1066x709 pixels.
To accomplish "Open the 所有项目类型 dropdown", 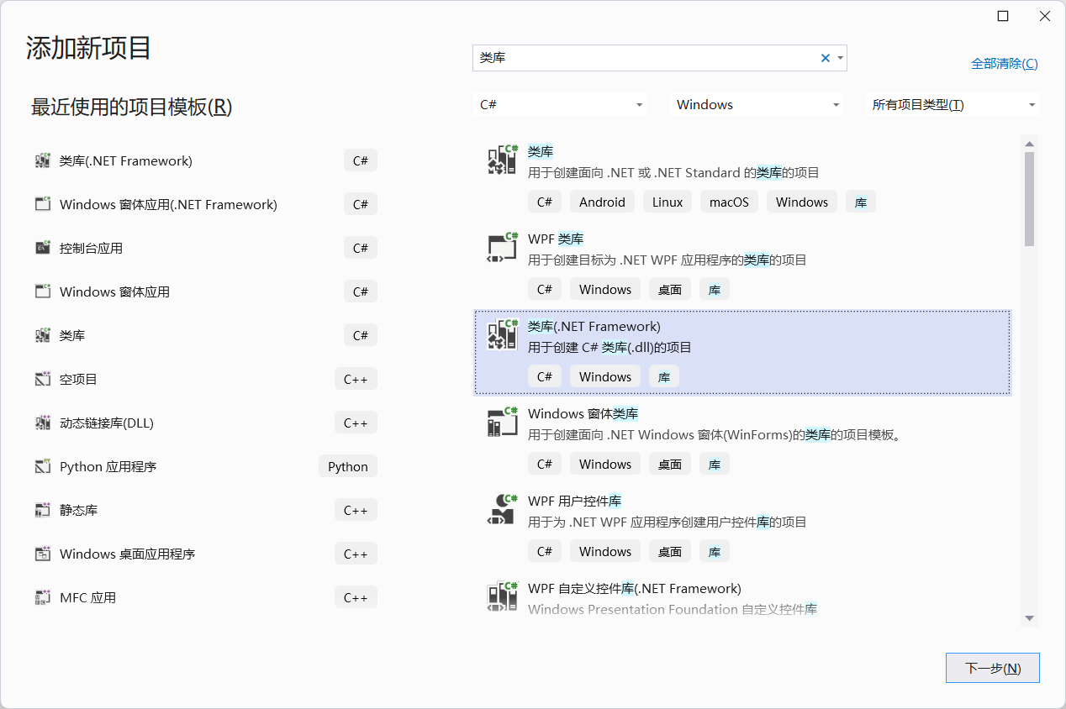I will pyautogui.click(x=951, y=104).
